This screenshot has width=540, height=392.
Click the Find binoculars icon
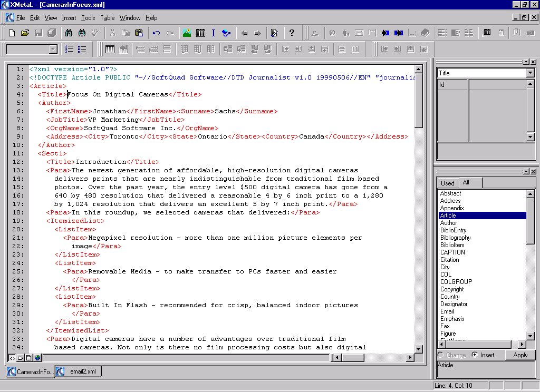[x=69, y=33]
